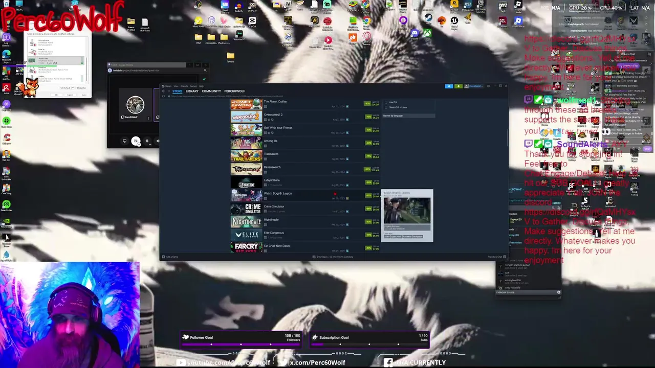The image size is (655, 368).
Task: Click Add a Game in Steam footer
Action: tap(170, 257)
